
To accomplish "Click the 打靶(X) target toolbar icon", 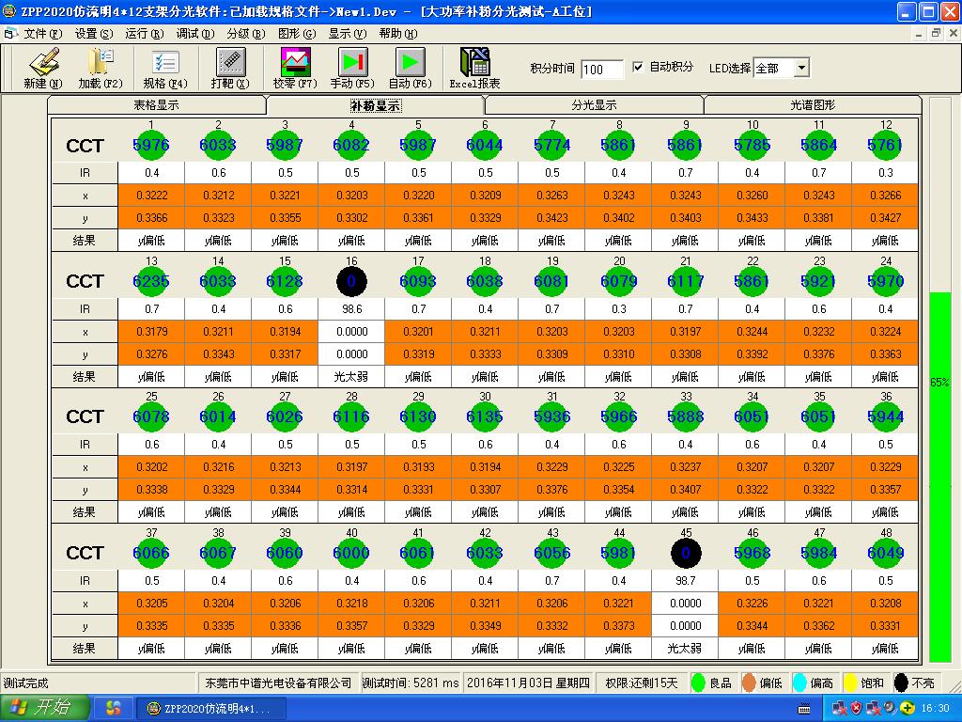I will [231, 62].
